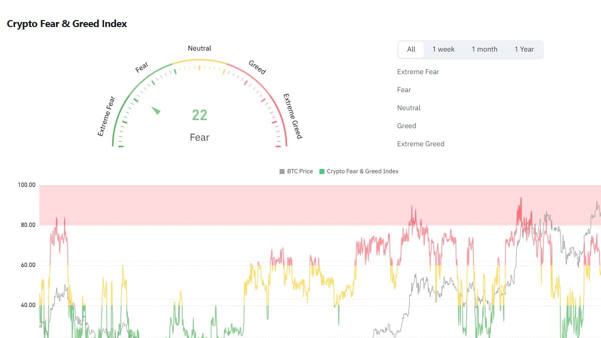601x338 pixels.
Task: Click the Neutral label on the gauge
Action: 199,48
